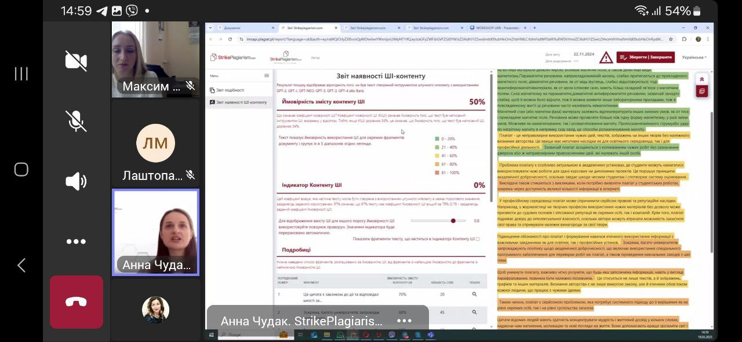The width and height of the screenshot is (742, 342).
Task: Click the search magnifier in the 45-word row
Action: [474, 312]
